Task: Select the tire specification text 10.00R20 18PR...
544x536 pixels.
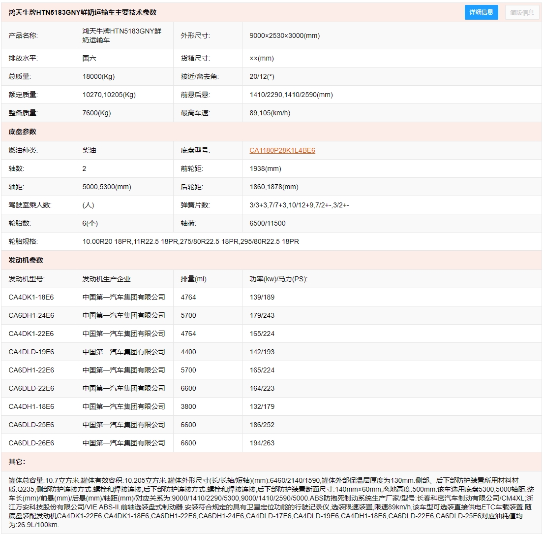Action: 107,241
